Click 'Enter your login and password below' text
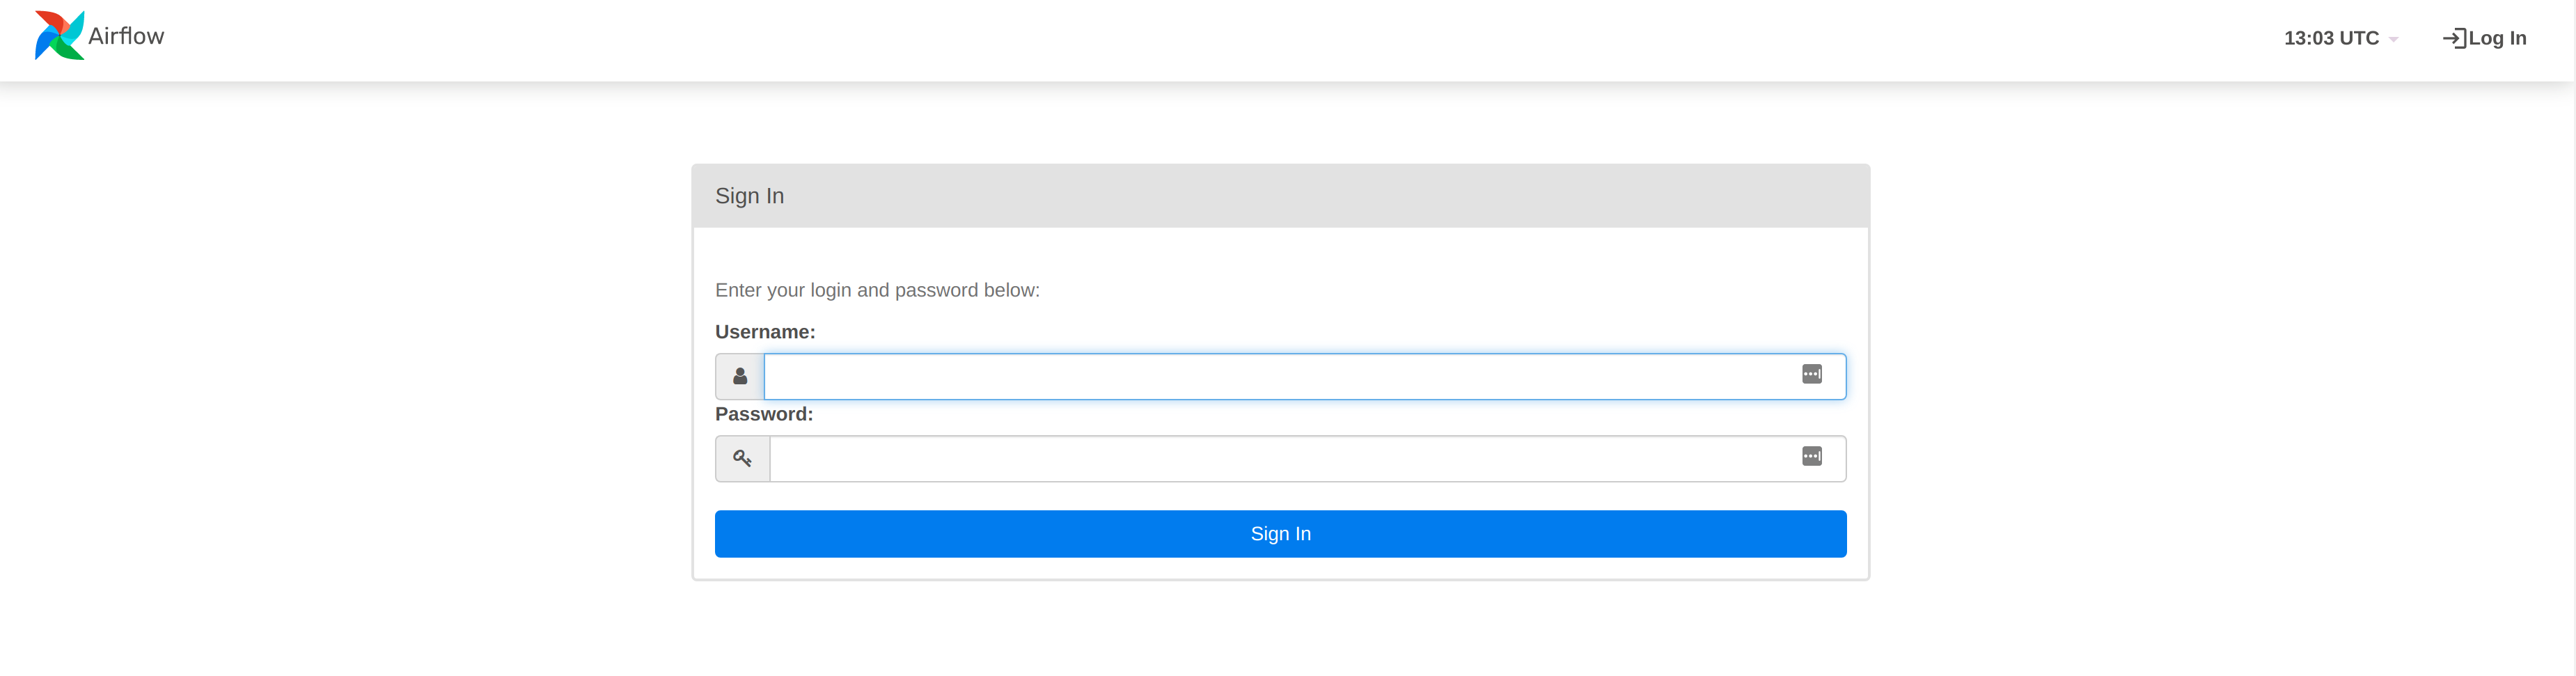 pos(877,290)
